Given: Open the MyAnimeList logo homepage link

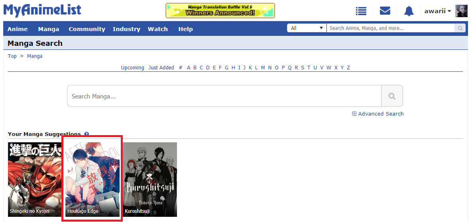Looking at the screenshot, I should [x=42, y=10].
